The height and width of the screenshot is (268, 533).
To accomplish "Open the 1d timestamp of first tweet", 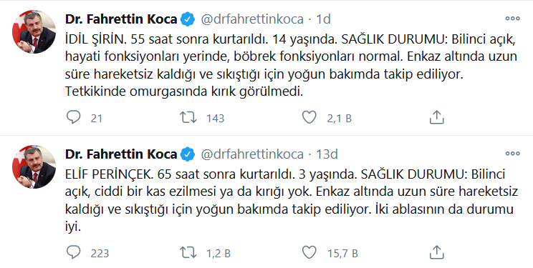I will (x=323, y=19).
